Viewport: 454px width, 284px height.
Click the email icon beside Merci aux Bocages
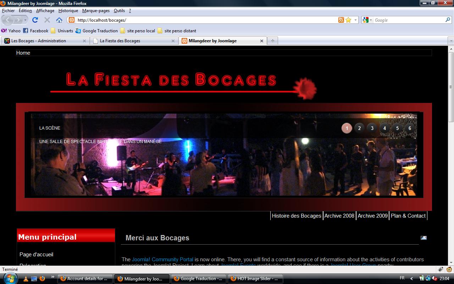[423, 238]
